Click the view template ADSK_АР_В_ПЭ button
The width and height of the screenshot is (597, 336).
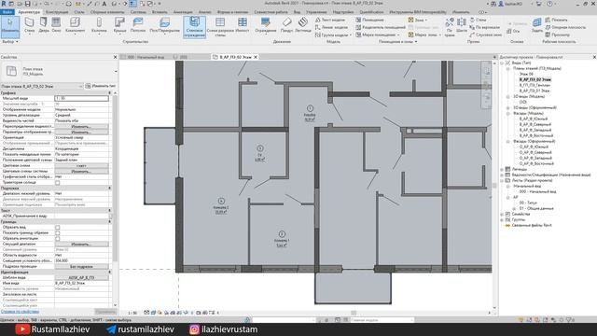pos(81,278)
